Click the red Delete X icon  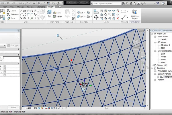click(x=118, y=18)
